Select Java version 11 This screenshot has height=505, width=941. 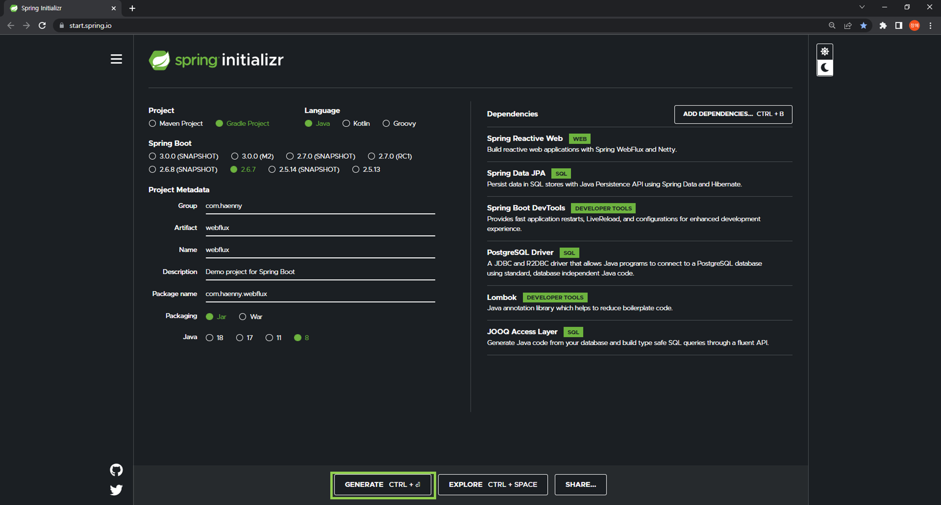point(273,338)
